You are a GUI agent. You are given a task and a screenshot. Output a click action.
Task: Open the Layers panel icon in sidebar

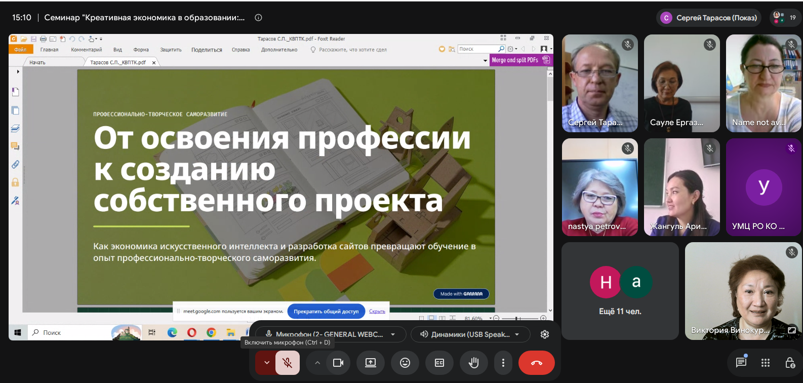15,129
